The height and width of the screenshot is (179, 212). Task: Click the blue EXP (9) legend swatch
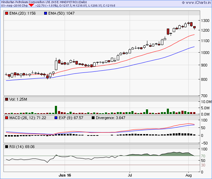(56, 118)
